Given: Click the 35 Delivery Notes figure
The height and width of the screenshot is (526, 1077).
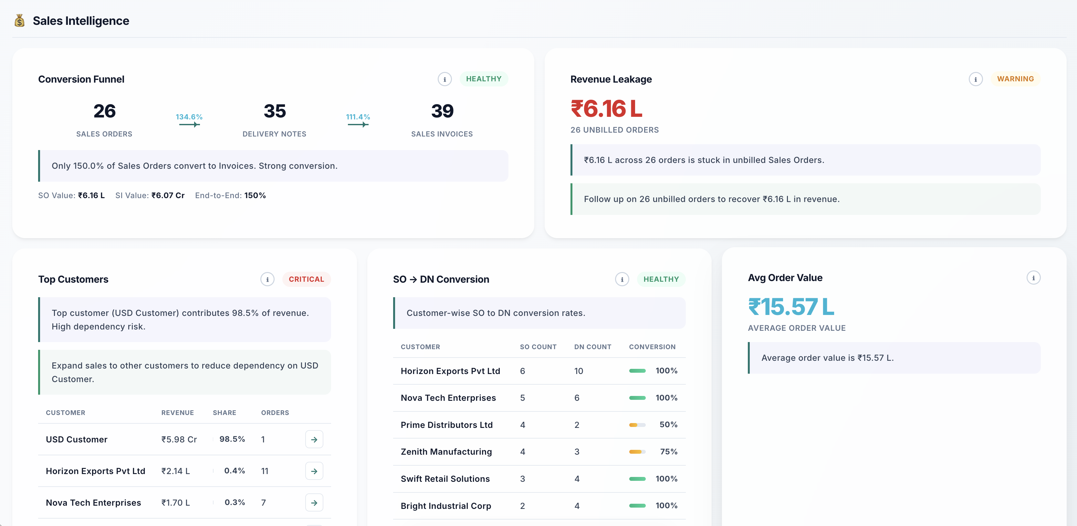Looking at the screenshot, I should tap(275, 111).
